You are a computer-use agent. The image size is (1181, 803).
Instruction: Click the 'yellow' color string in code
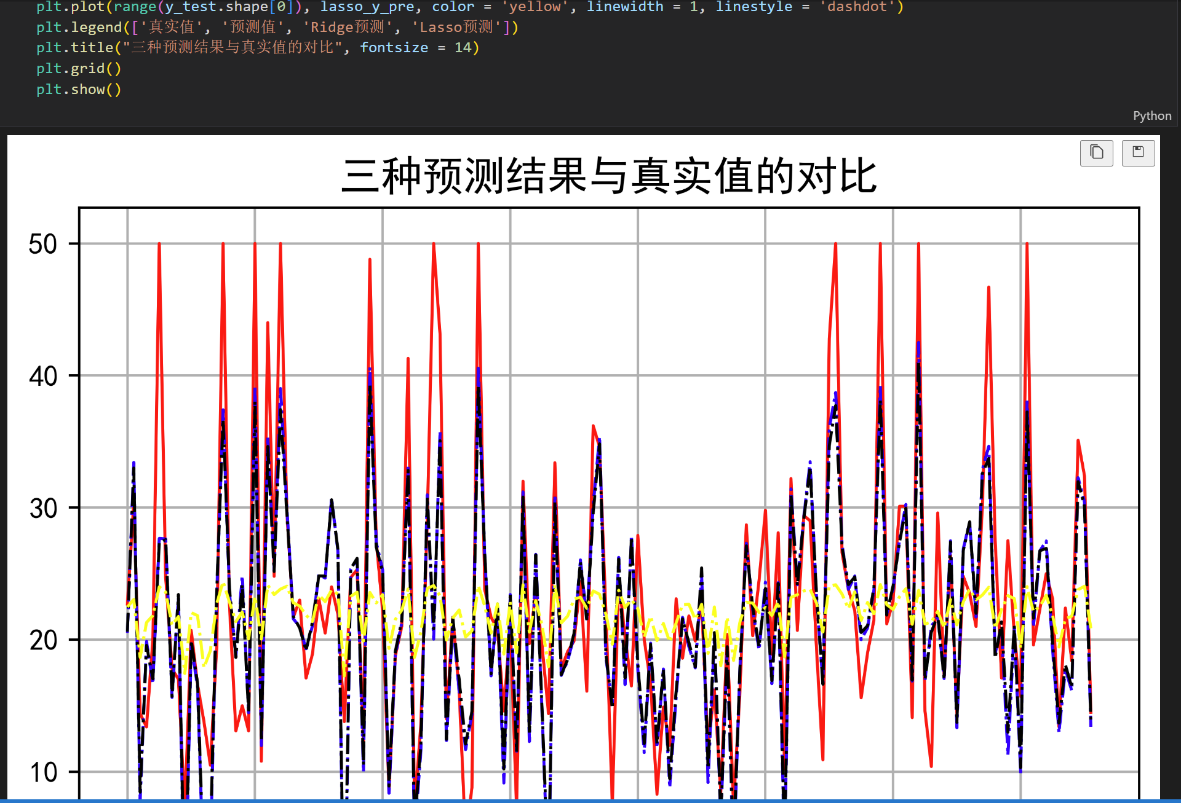535,7
